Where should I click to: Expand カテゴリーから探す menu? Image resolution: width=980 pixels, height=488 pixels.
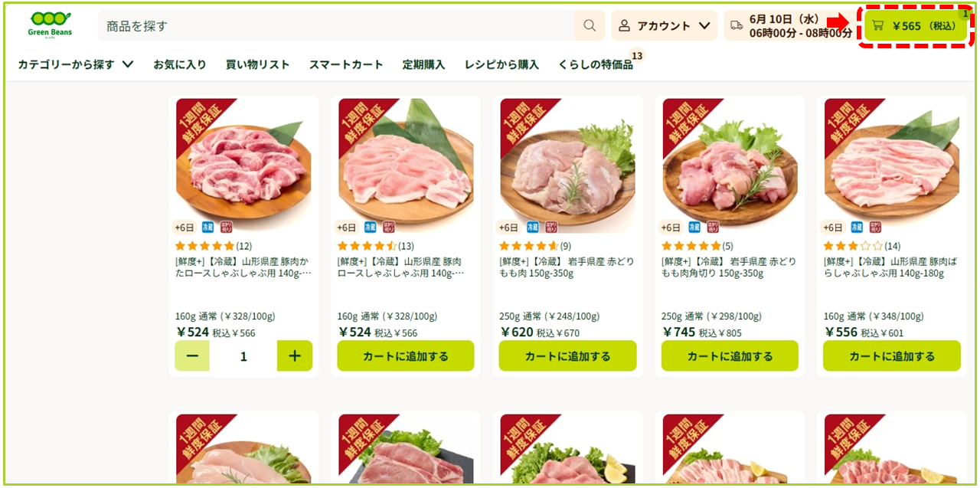[x=76, y=64]
